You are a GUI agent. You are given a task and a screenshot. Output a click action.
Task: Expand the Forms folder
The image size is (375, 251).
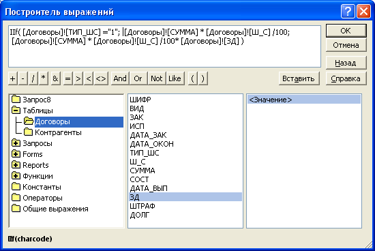16,154
